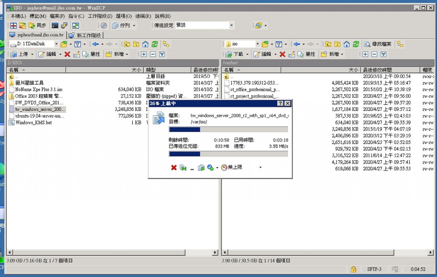Open the terminal console icon
This screenshot has height=277, width=437.
(x=55, y=26)
